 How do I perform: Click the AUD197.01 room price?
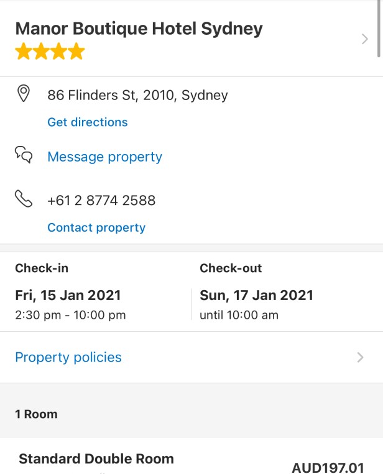click(x=328, y=468)
